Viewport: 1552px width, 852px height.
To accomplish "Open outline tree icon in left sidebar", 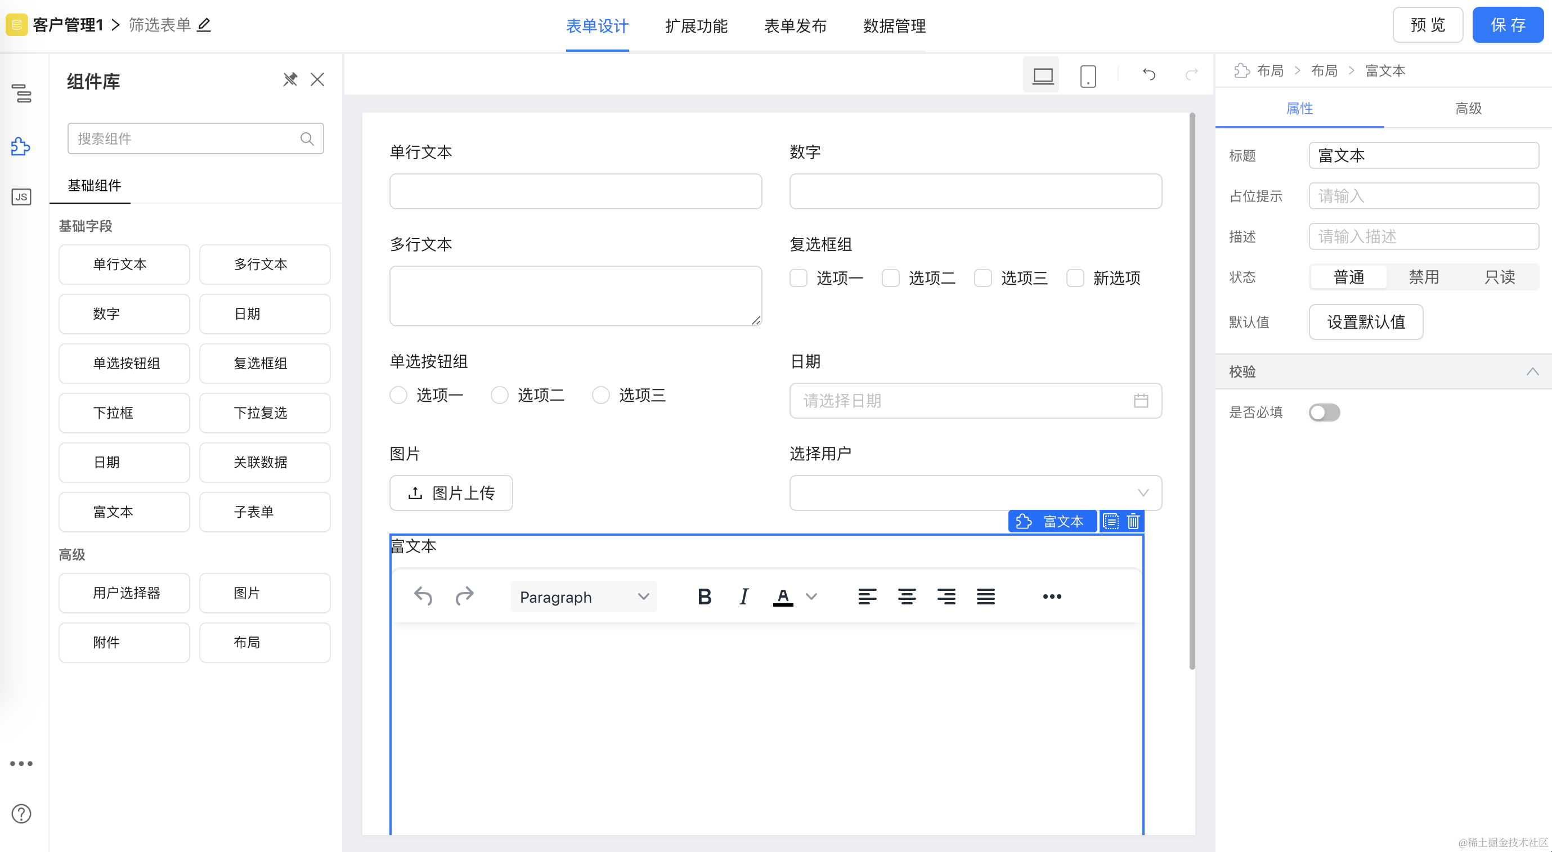I will click(21, 93).
